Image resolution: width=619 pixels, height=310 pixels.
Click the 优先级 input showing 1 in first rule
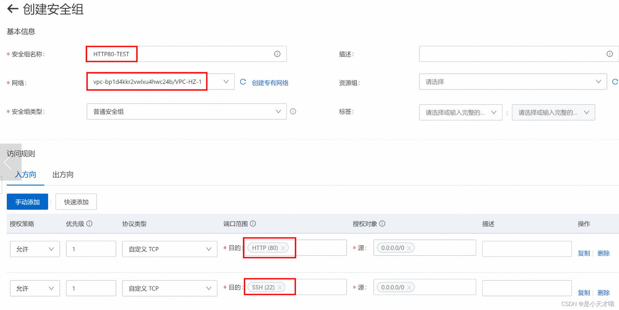[x=91, y=249]
